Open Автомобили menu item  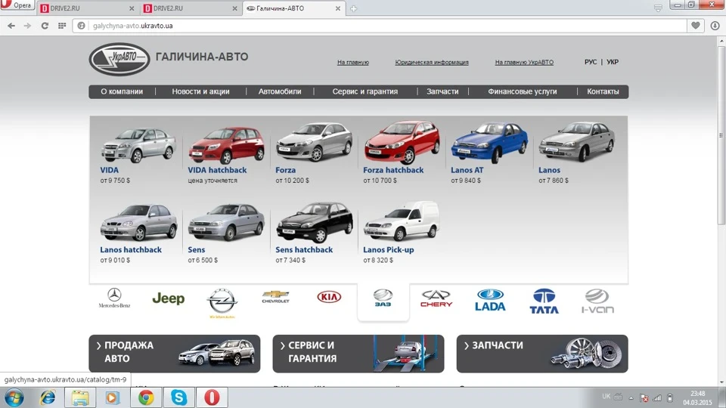(280, 91)
